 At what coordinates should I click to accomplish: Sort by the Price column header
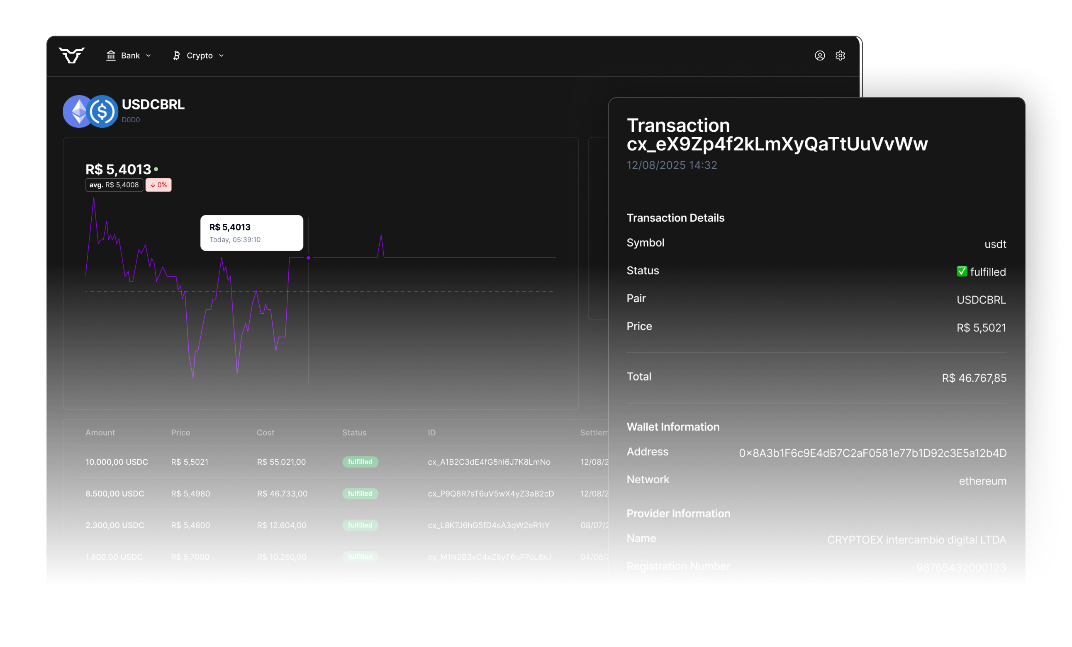pos(180,433)
